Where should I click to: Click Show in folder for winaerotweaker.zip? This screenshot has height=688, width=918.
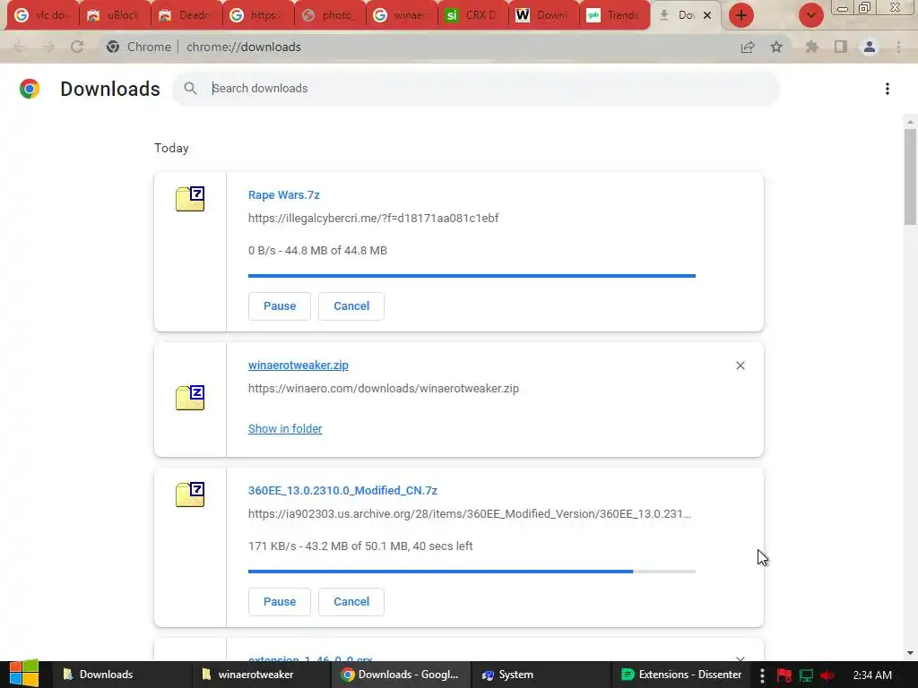click(x=285, y=429)
